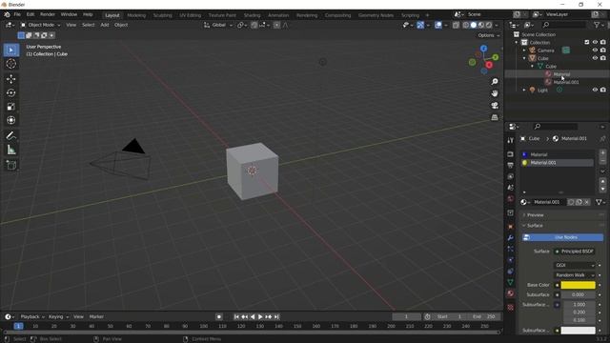Select the Rotate tool
610x343 pixels.
tap(10, 92)
